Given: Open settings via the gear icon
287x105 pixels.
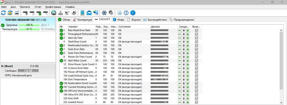Looking at the screenshot, I should click(104, 13).
